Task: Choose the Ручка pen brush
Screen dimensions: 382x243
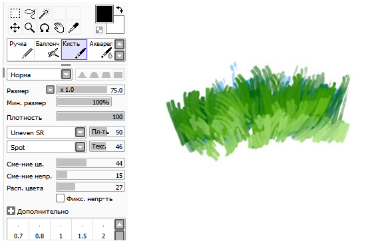Action: click(21, 50)
